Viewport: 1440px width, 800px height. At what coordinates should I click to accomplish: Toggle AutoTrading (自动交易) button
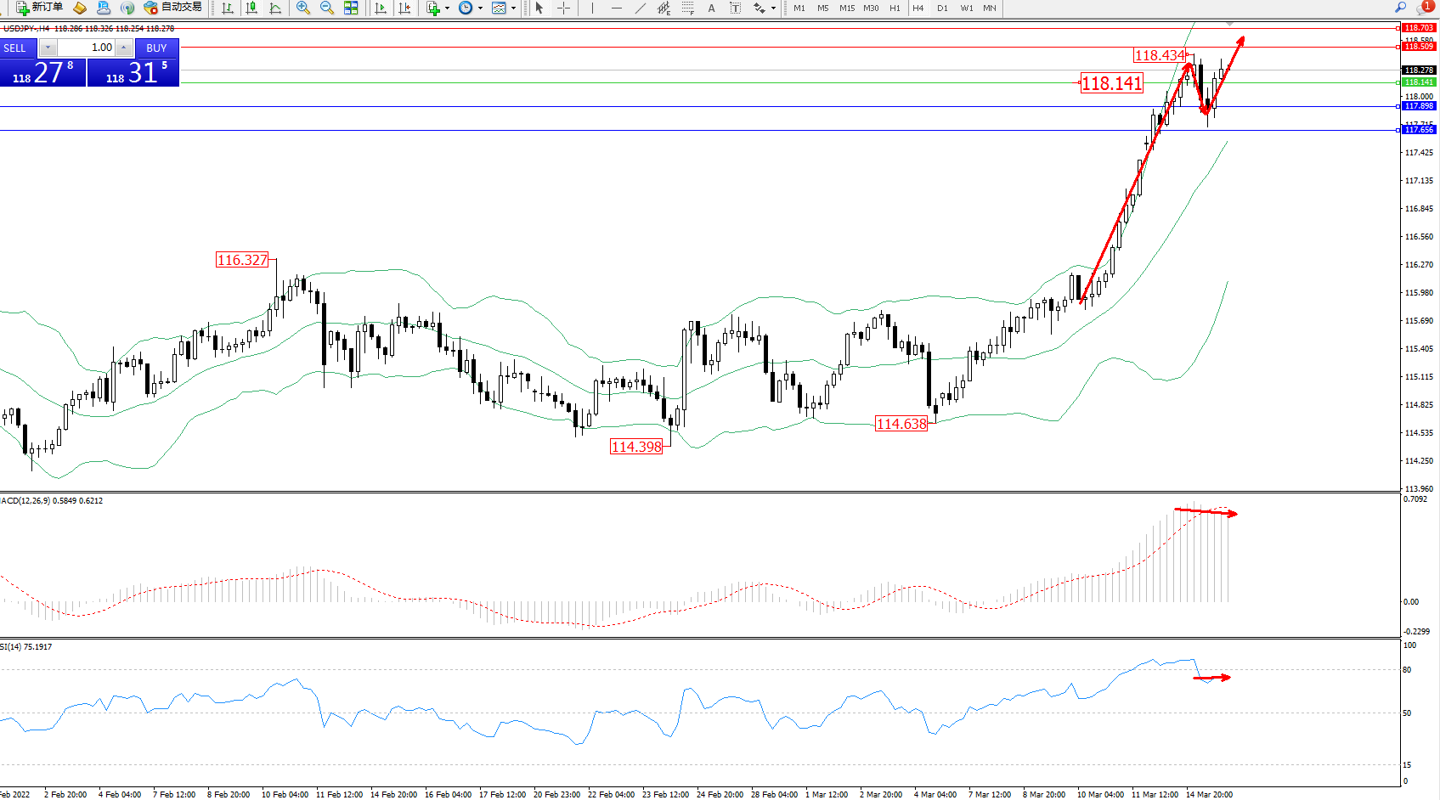(173, 8)
